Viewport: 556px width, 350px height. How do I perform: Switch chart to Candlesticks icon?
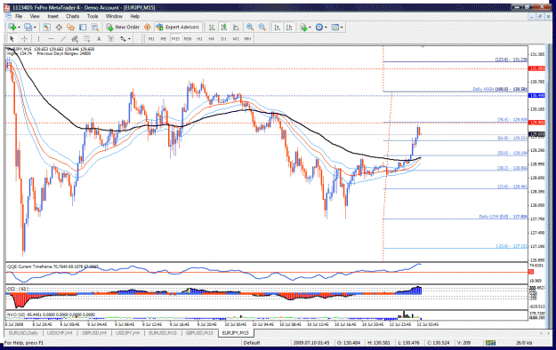point(224,27)
